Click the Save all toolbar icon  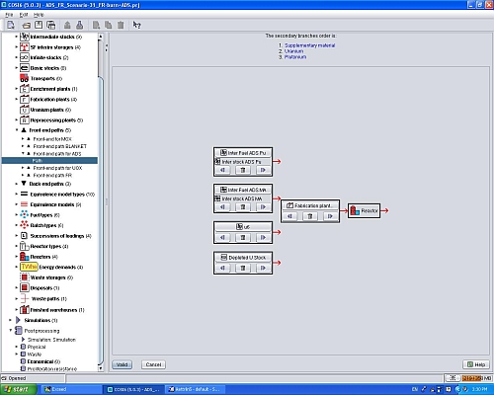pos(51,25)
